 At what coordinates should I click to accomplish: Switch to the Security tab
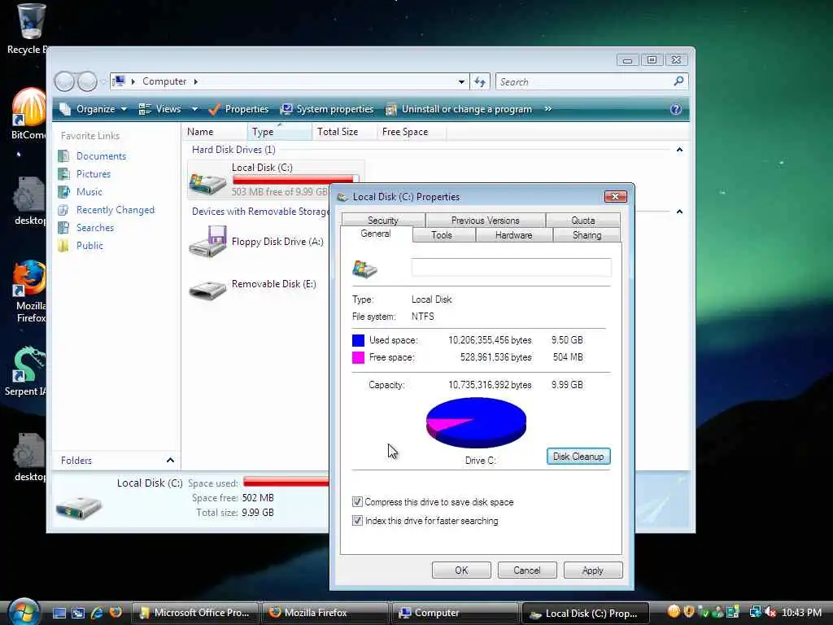[x=383, y=220]
